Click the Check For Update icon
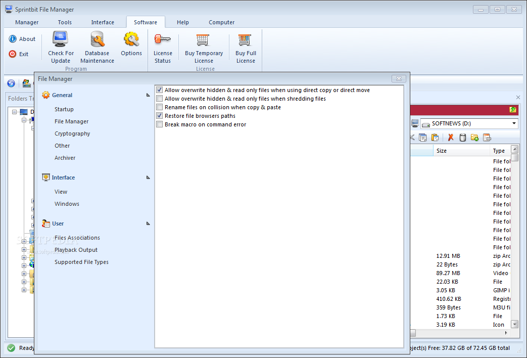The image size is (527, 358). coord(61,39)
